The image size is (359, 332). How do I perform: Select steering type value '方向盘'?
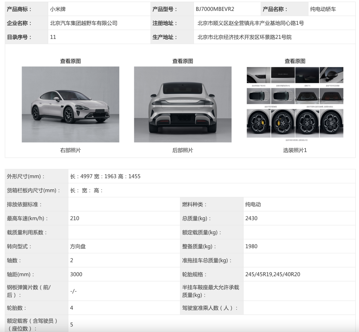[x=78, y=246]
